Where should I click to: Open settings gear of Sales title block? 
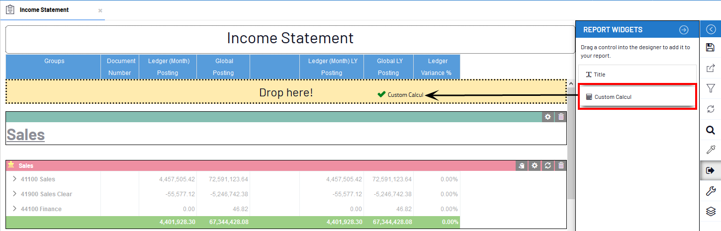547,117
